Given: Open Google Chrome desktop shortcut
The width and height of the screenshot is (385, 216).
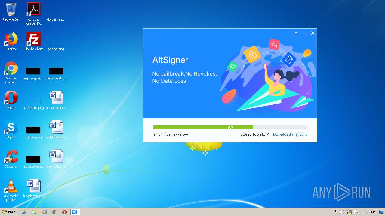Looking at the screenshot, I should (11, 73).
